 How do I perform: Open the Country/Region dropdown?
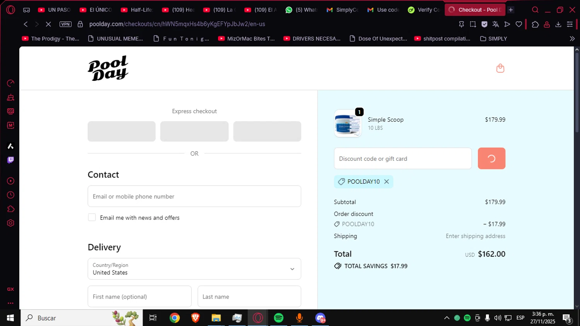194,269
